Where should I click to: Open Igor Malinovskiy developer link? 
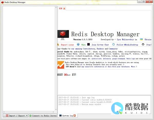point(125,39)
